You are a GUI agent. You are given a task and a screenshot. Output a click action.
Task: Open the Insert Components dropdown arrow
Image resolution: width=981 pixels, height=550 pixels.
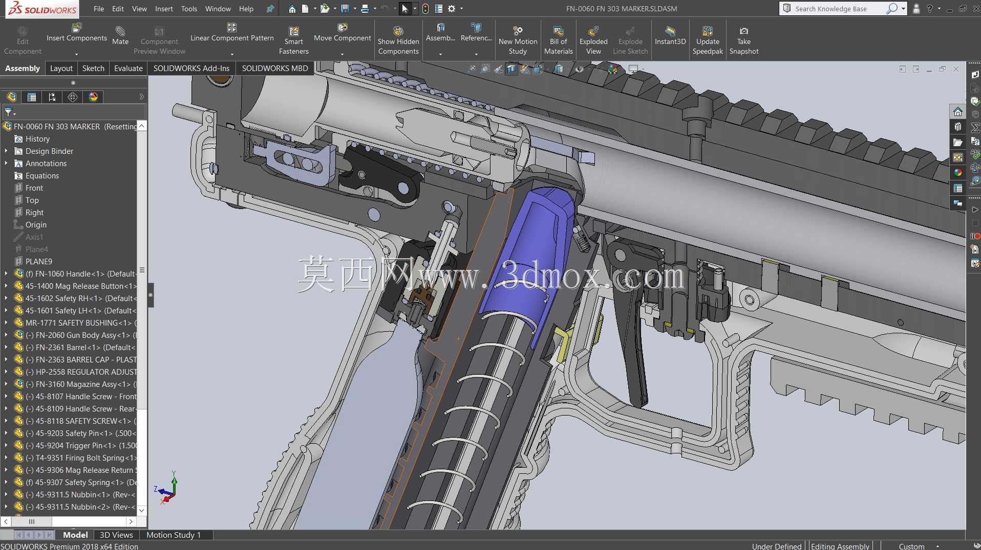(76, 54)
